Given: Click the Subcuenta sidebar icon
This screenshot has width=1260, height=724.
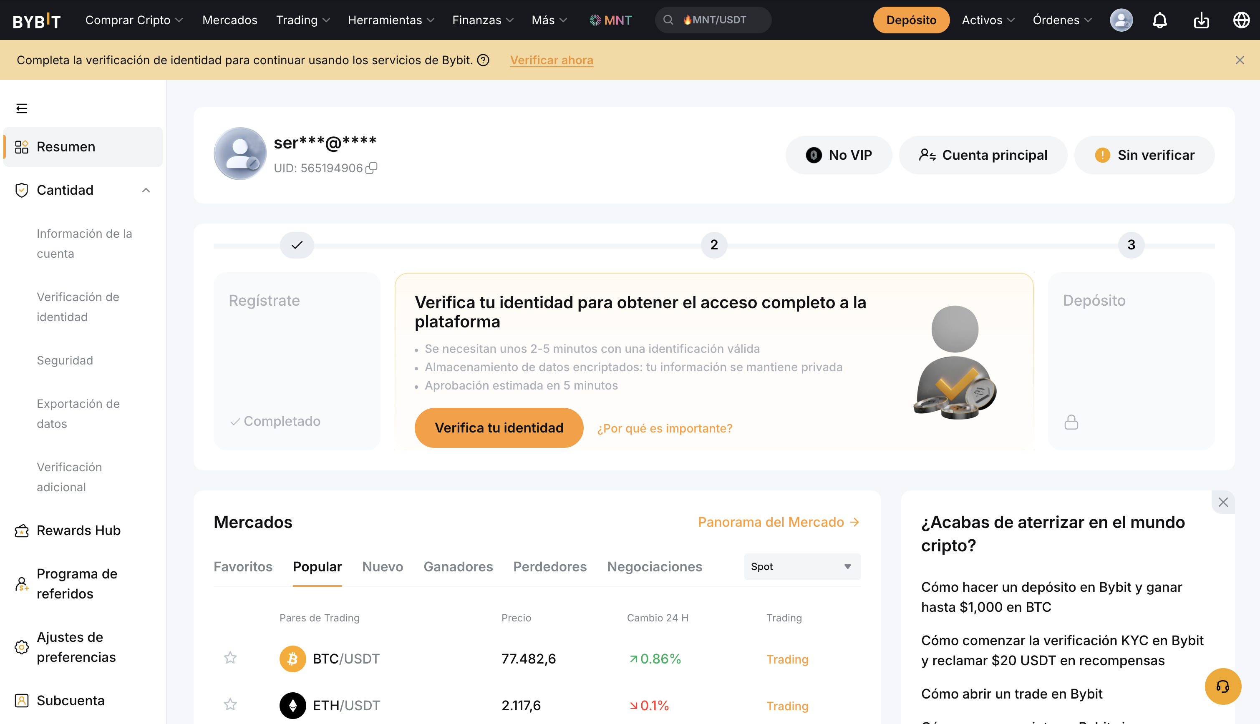Looking at the screenshot, I should (x=21, y=701).
